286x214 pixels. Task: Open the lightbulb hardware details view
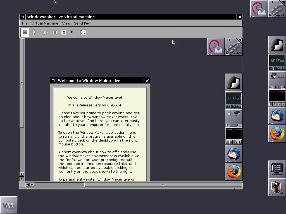click(x=34, y=32)
